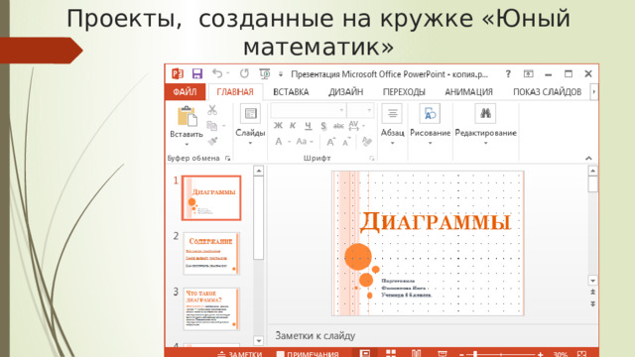
Task: Redo the last action
Action: pos(244,73)
